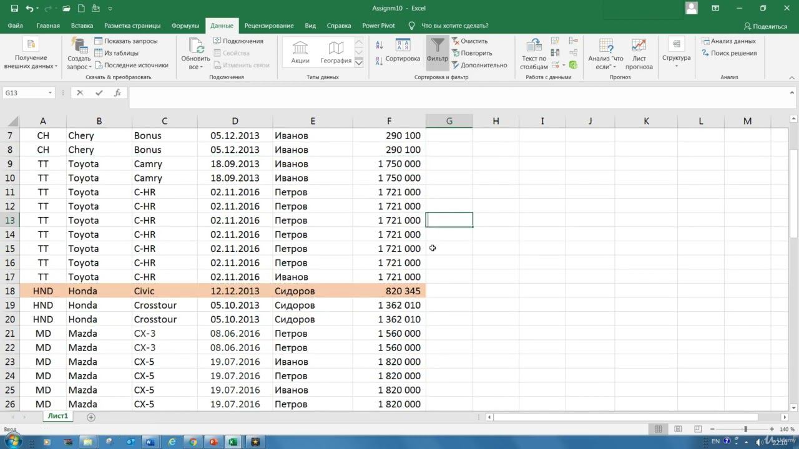Open the Power Pivot tab
This screenshot has height=449, width=799.
click(378, 26)
